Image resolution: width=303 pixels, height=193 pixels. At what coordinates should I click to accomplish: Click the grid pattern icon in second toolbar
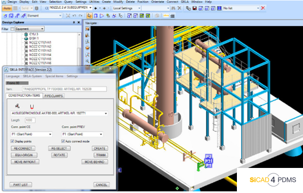(172, 16)
